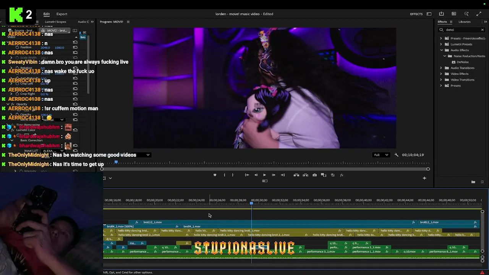
Task: Select the Program: MOVE! tab
Action: (x=112, y=22)
